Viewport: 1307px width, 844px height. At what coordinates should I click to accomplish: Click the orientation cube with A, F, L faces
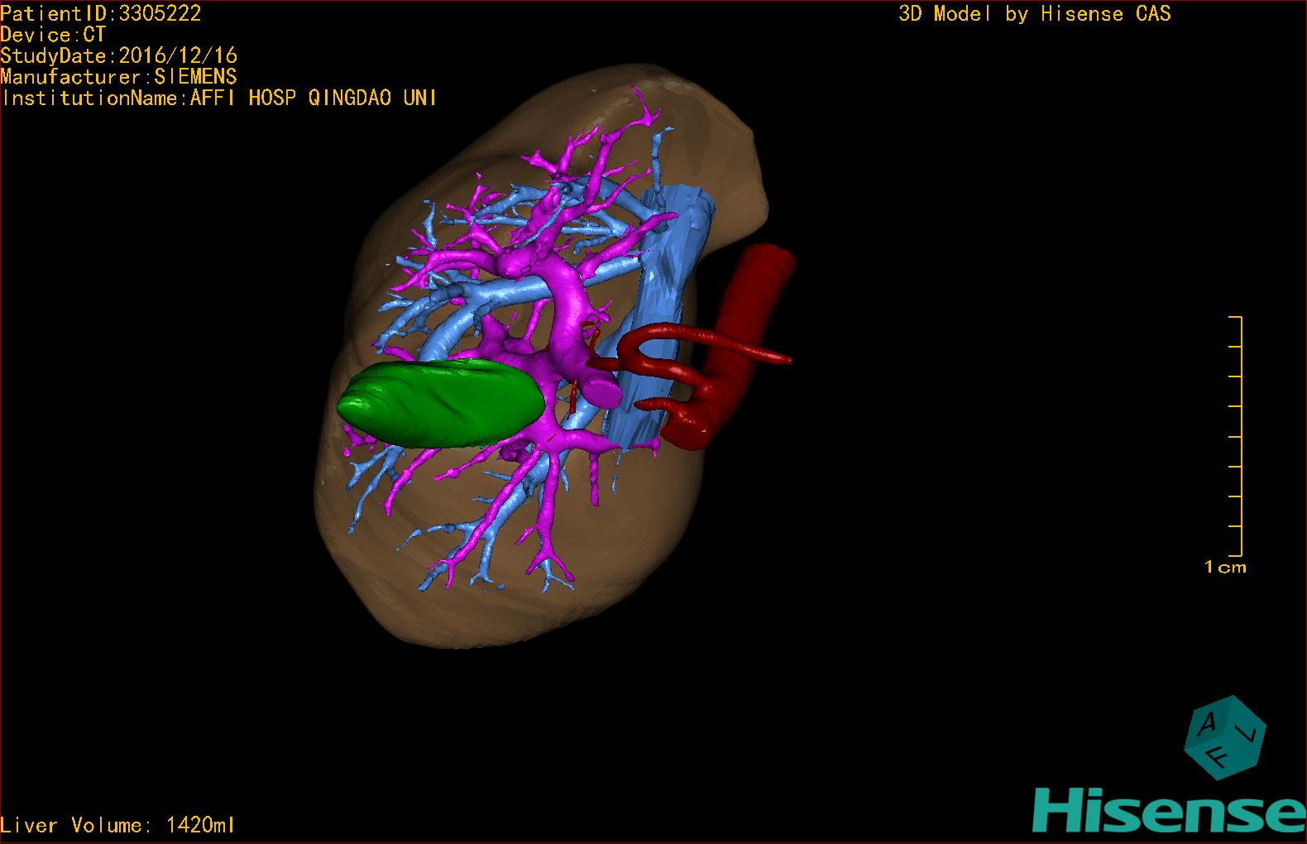tap(1225, 737)
